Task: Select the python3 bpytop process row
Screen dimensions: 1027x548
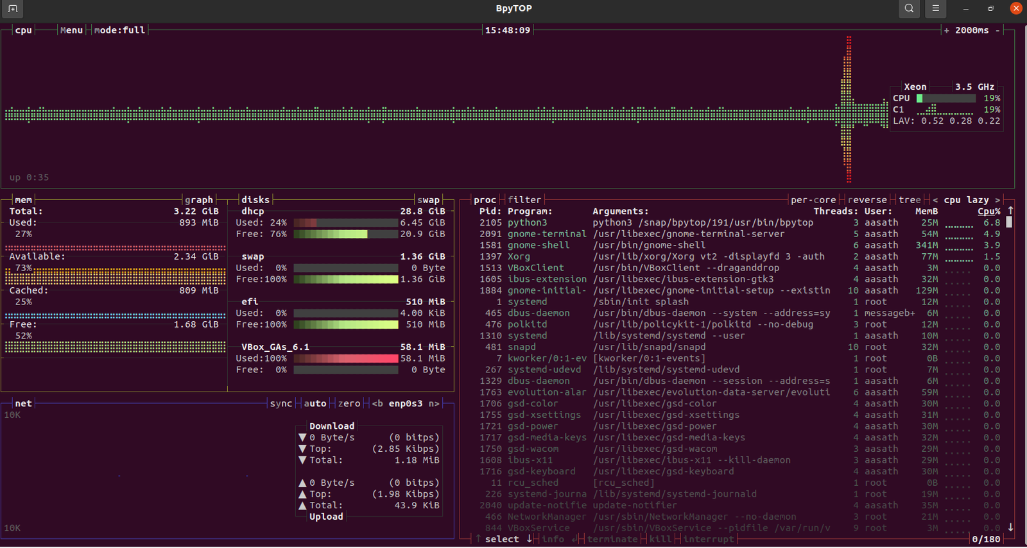Action: point(740,222)
